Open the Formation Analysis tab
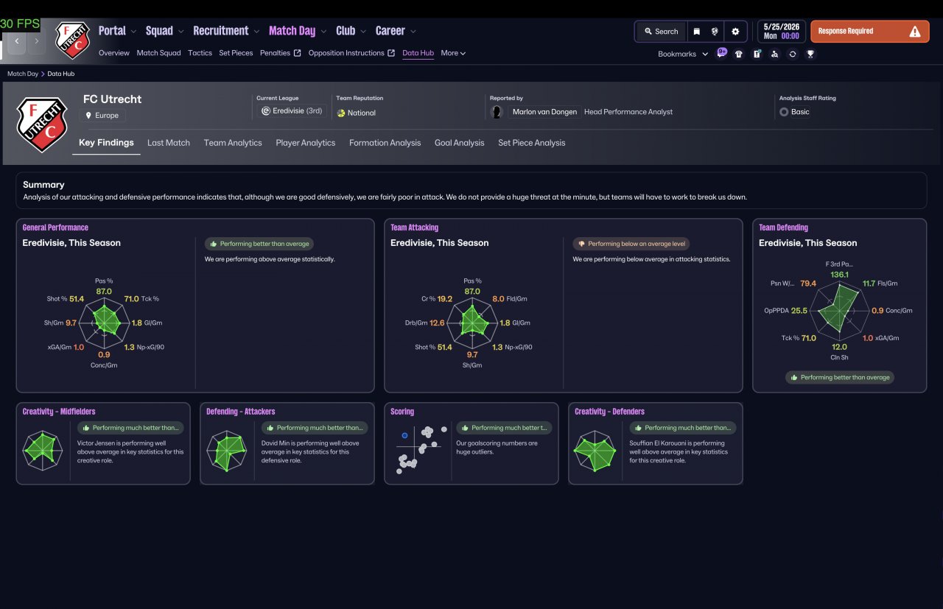Viewport: 943px width, 609px height. pyautogui.click(x=385, y=143)
